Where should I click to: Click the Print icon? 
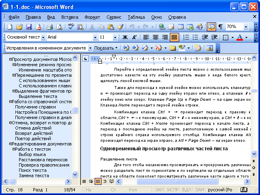(x=50, y=27)
